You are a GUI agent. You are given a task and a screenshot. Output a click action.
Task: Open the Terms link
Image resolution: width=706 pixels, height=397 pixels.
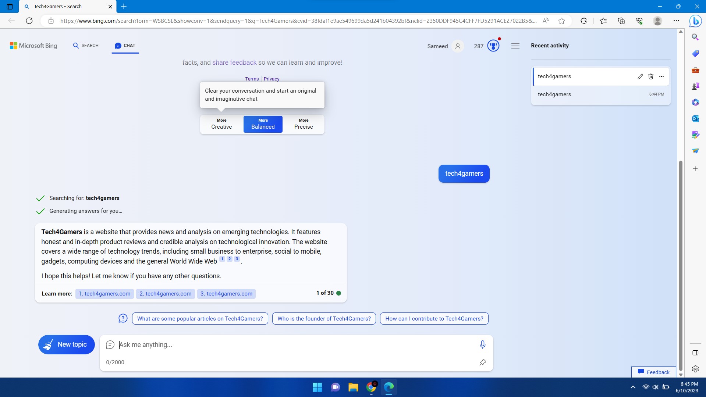[x=252, y=79]
